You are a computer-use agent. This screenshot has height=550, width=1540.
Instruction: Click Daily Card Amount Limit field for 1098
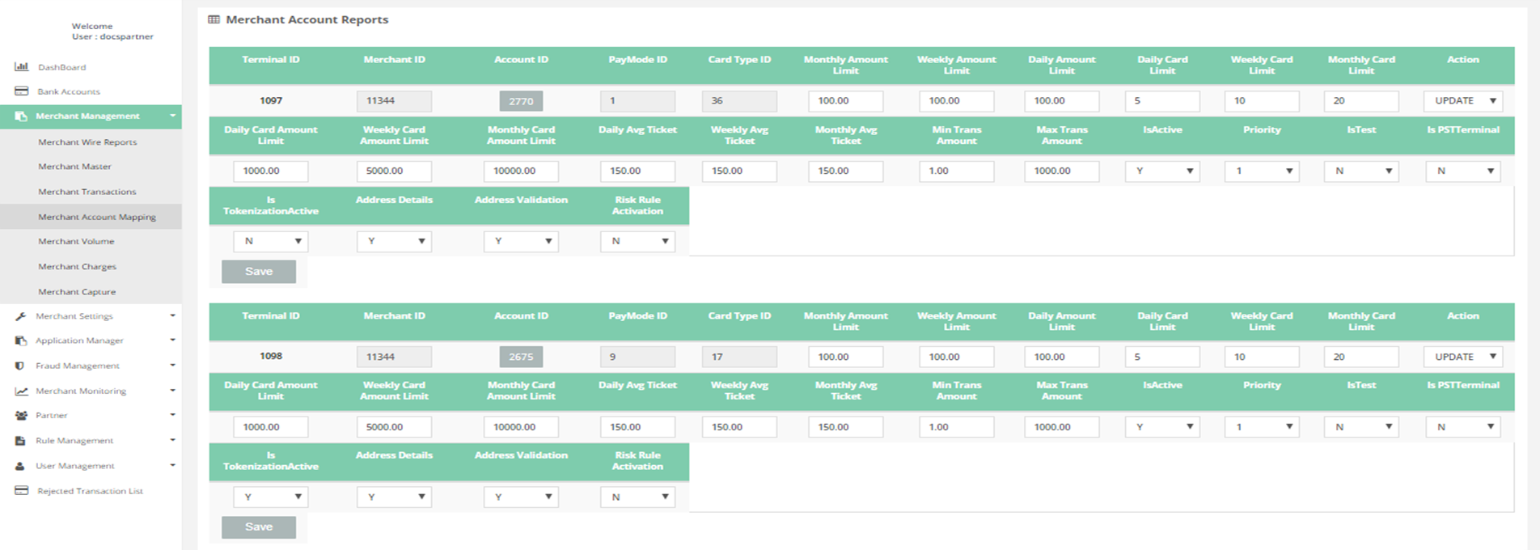coord(270,427)
